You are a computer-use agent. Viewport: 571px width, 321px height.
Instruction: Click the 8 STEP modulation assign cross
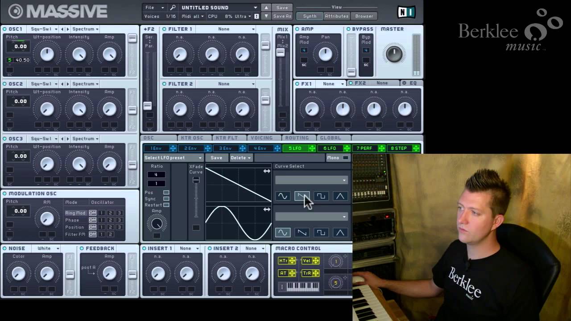pyautogui.click(x=416, y=148)
